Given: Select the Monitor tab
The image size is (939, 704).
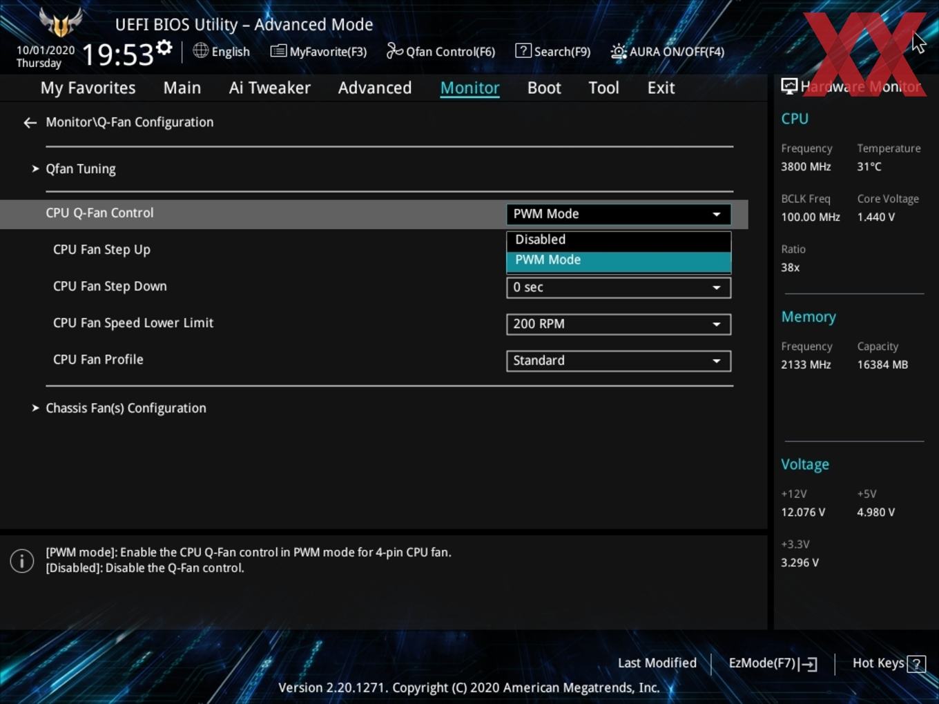Looking at the screenshot, I should pyautogui.click(x=469, y=88).
